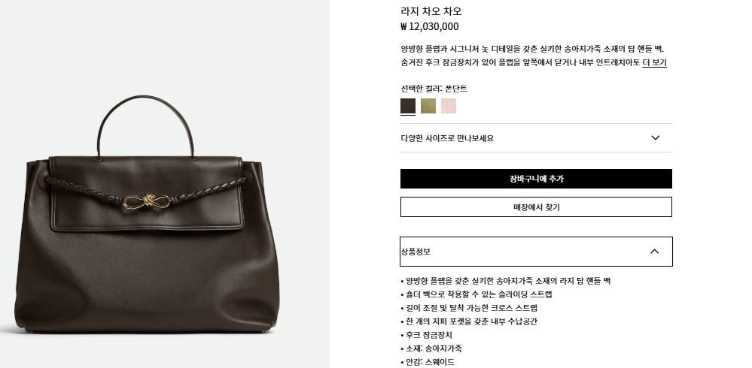Image resolution: width=752 pixels, height=368 pixels.
Task: Click the gold knot clasp on the bag
Action: coord(146,204)
